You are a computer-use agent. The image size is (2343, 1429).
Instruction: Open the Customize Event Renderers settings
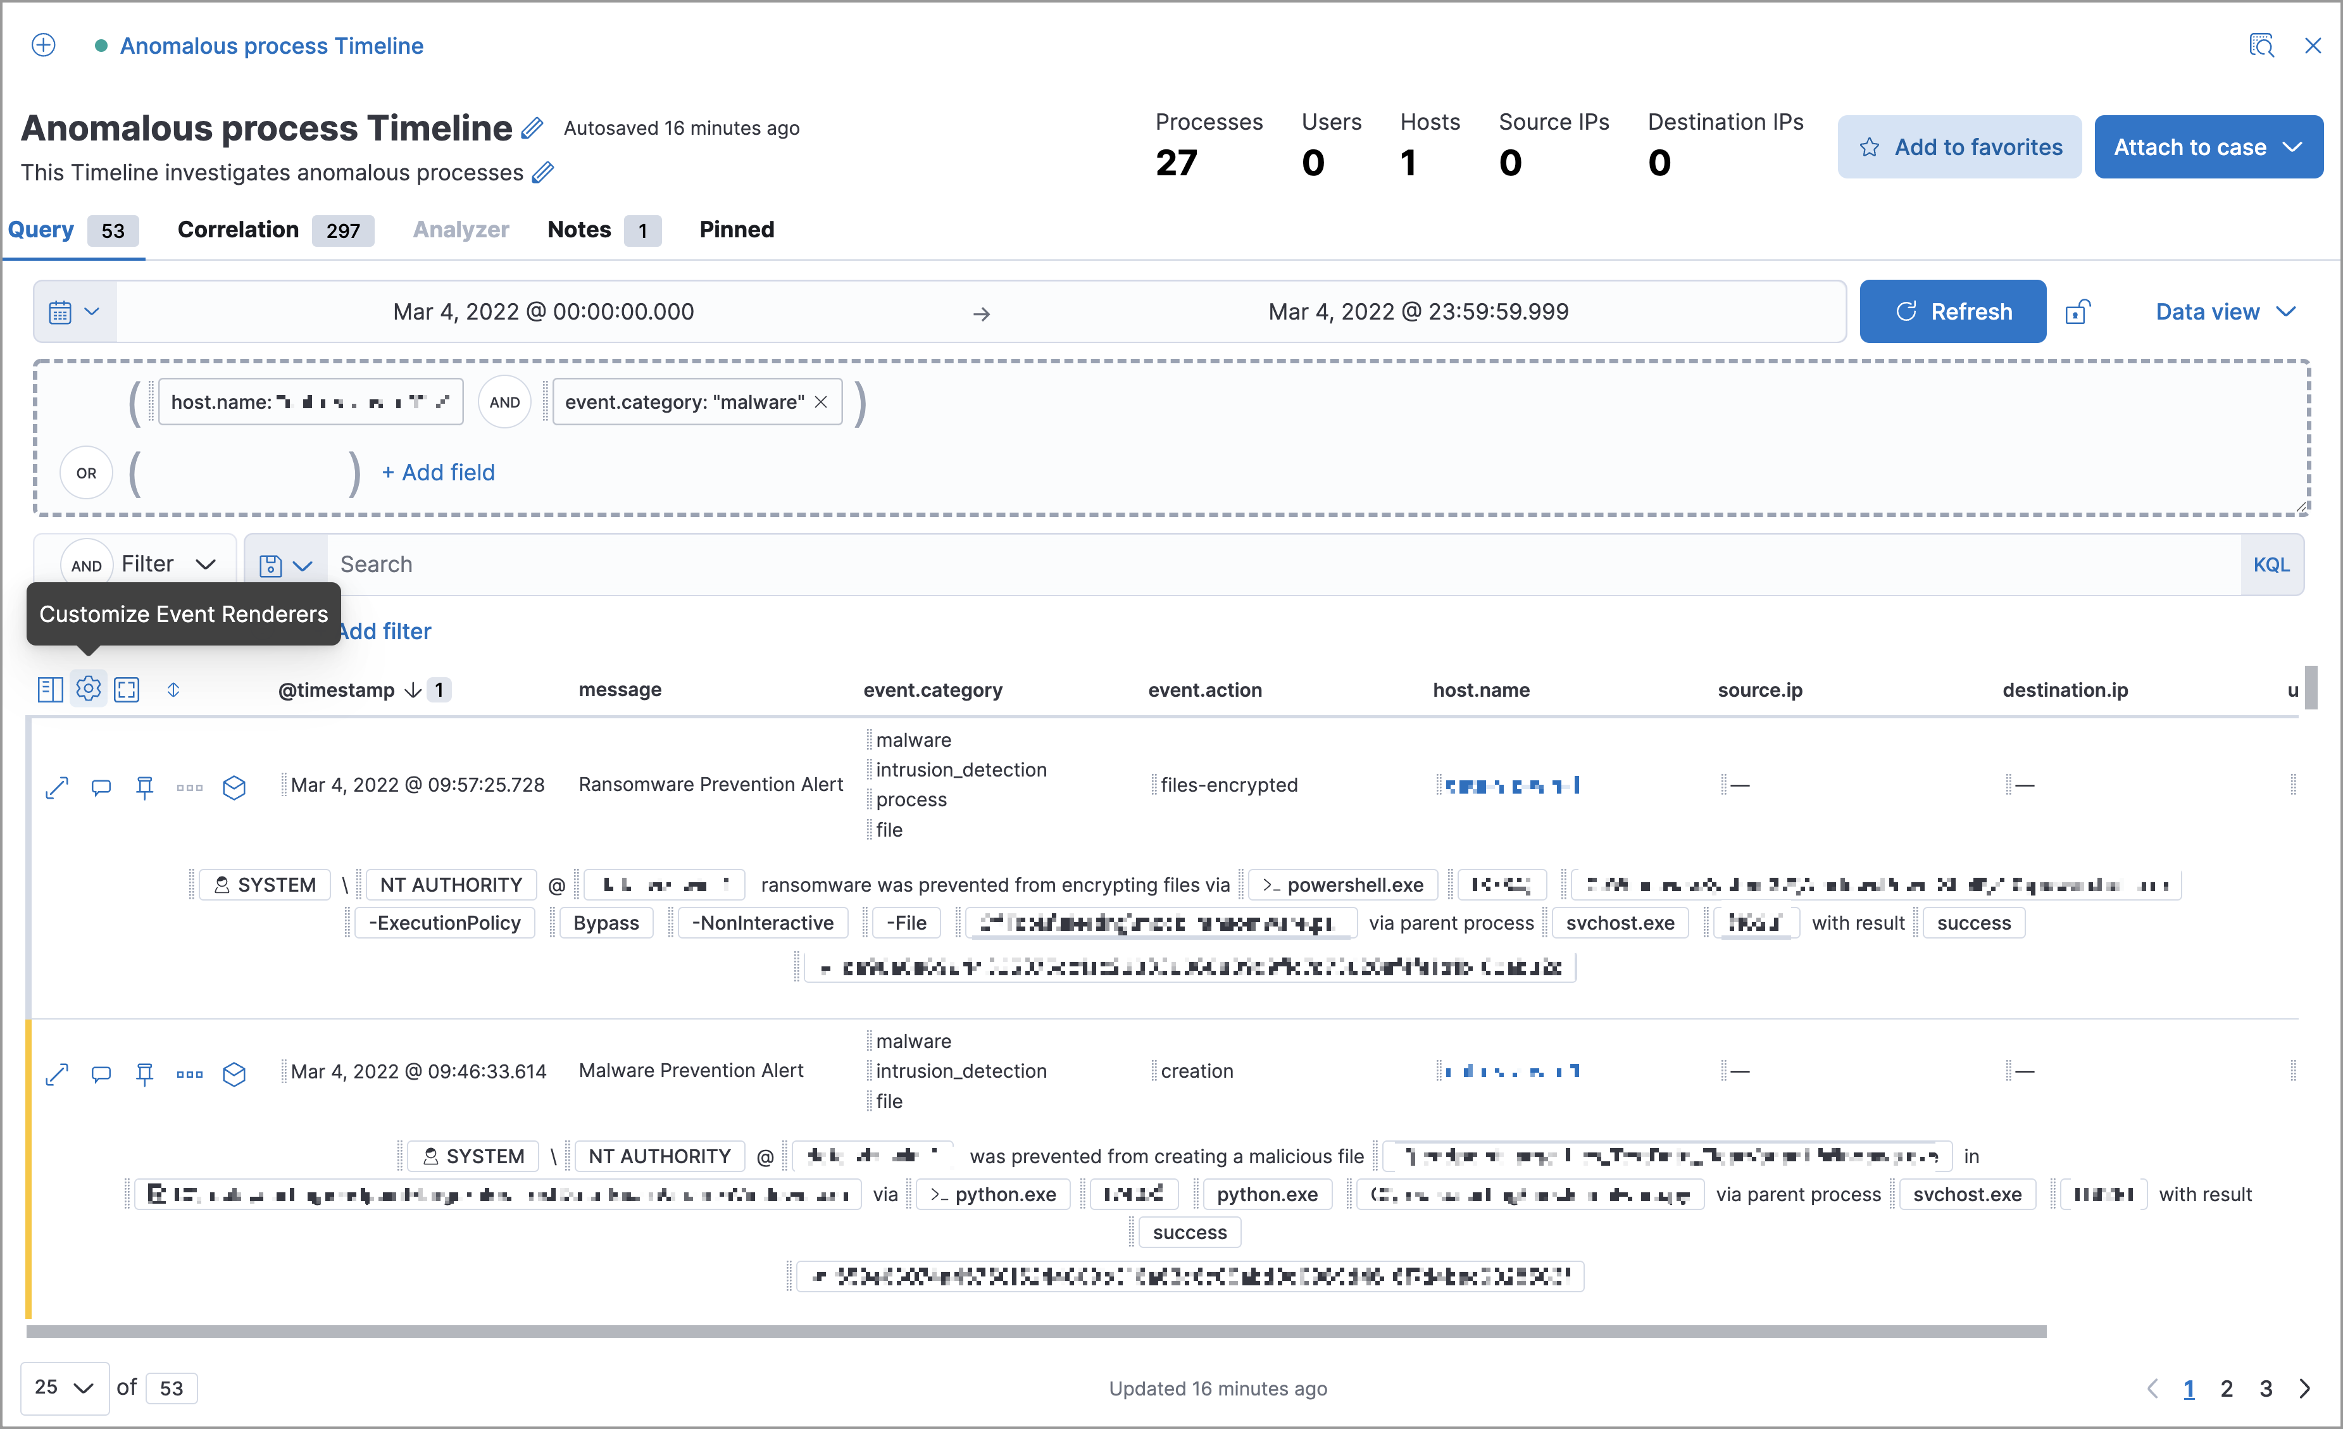(87, 689)
